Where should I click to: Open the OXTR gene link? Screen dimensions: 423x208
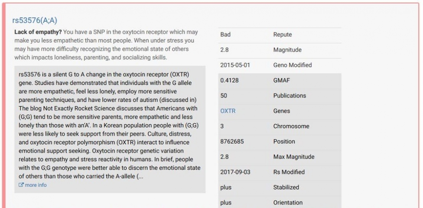coord(227,111)
